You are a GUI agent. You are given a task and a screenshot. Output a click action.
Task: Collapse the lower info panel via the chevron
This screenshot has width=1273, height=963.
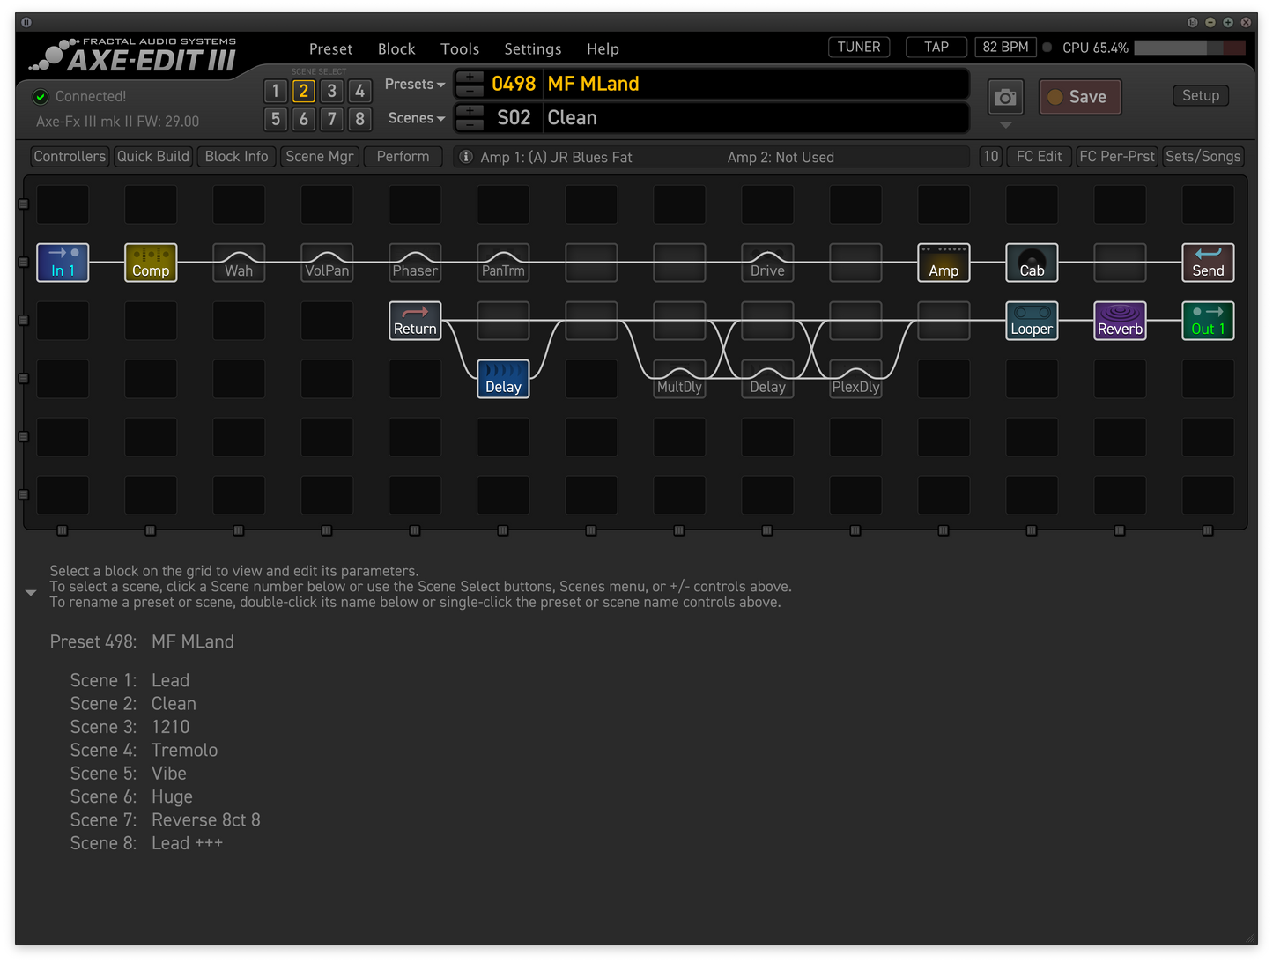click(31, 592)
